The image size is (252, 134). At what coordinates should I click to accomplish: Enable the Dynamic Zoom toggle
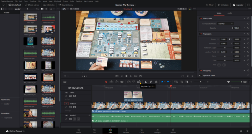[x=200, y=75]
